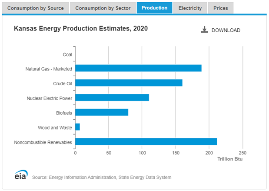Click the DOWNLOAD text button
This screenshot has width=269, height=191.
point(226,30)
